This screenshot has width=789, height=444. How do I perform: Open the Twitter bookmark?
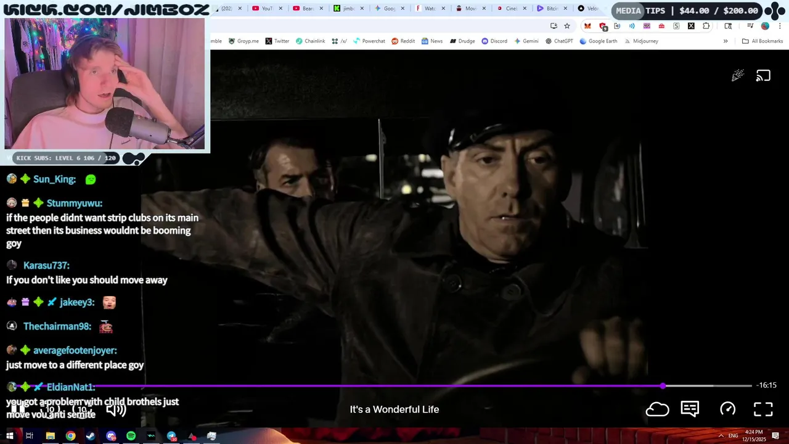point(277,41)
